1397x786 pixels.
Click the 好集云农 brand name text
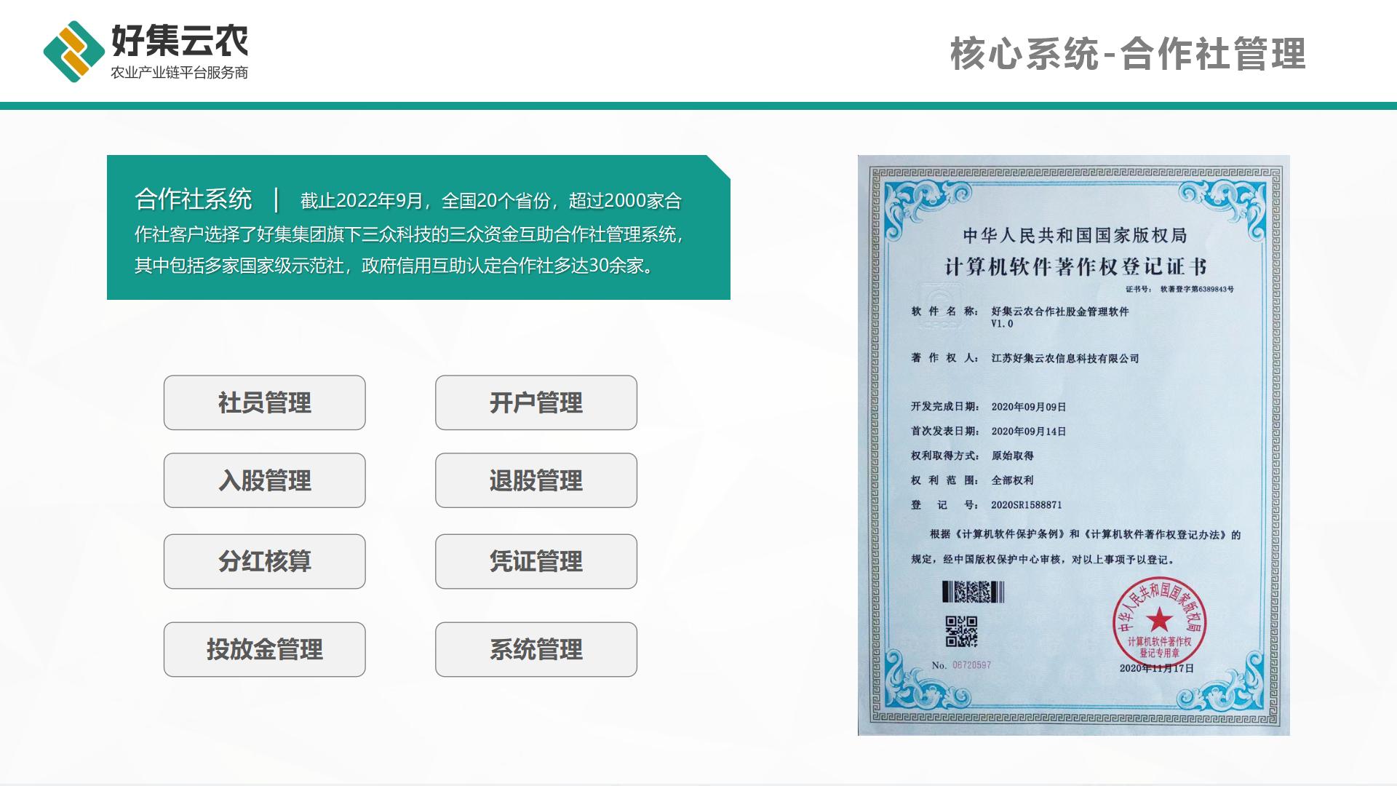click(x=180, y=40)
